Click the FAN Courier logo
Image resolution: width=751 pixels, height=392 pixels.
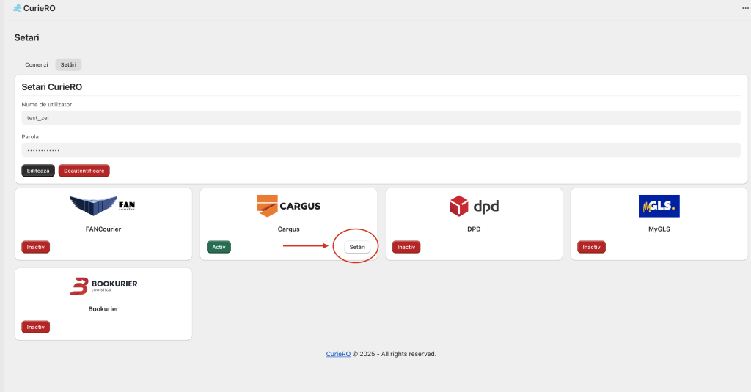click(103, 206)
